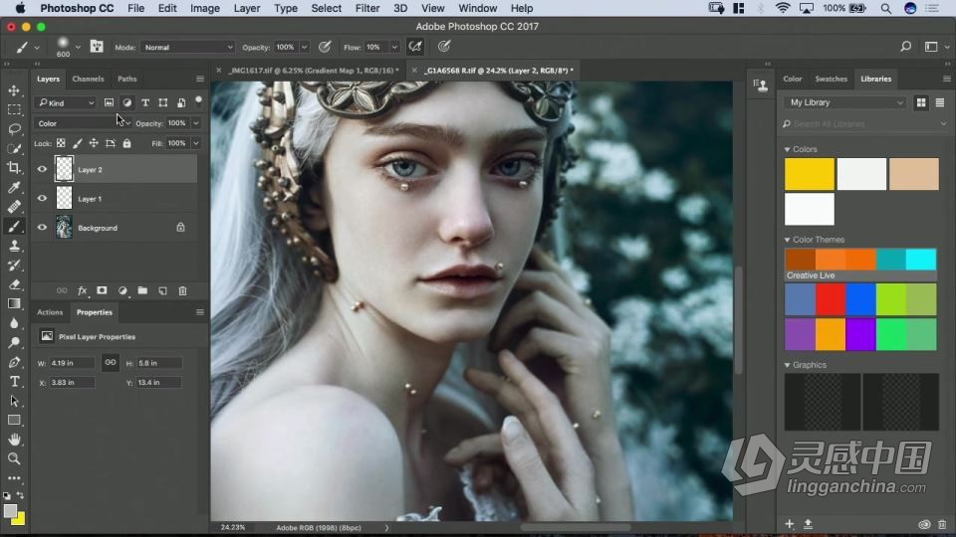Toggle pressure for opacity
Screen dimensions: 956x537
[325, 47]
